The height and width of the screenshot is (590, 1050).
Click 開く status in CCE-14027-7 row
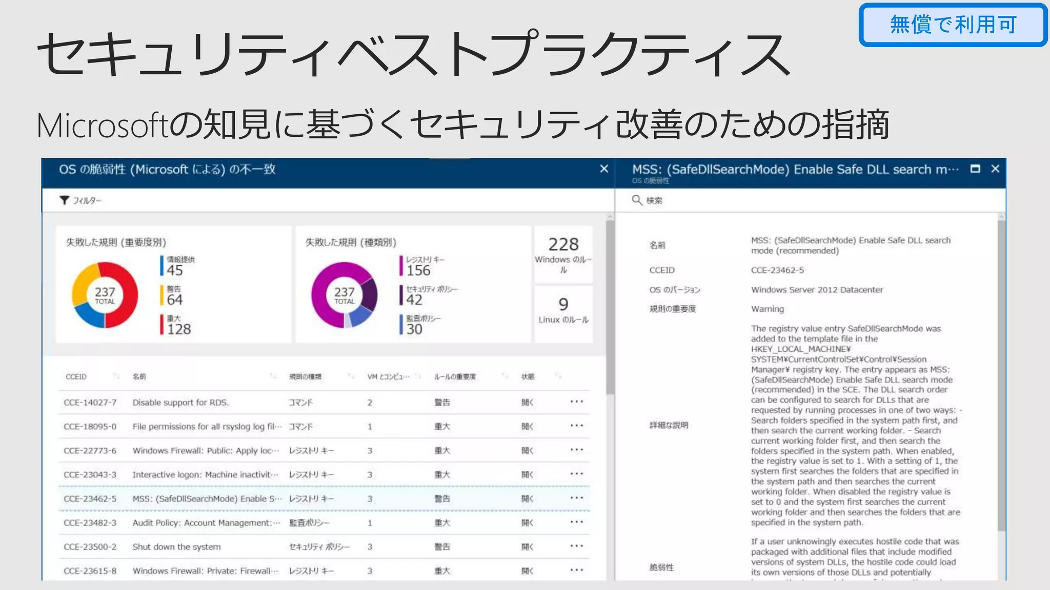(x=528, y=402)
